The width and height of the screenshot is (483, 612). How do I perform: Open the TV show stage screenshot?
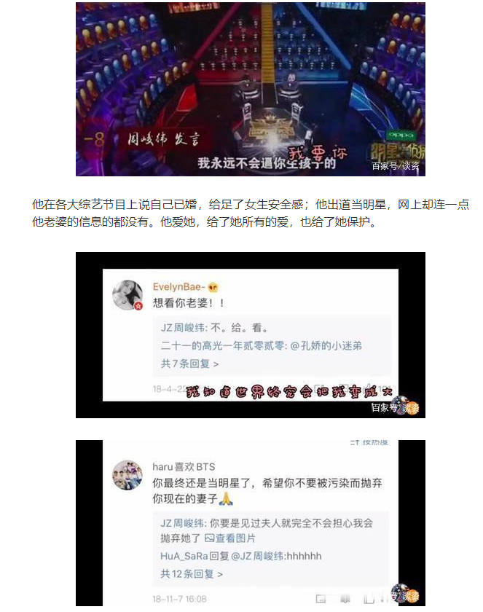point(251,89)
